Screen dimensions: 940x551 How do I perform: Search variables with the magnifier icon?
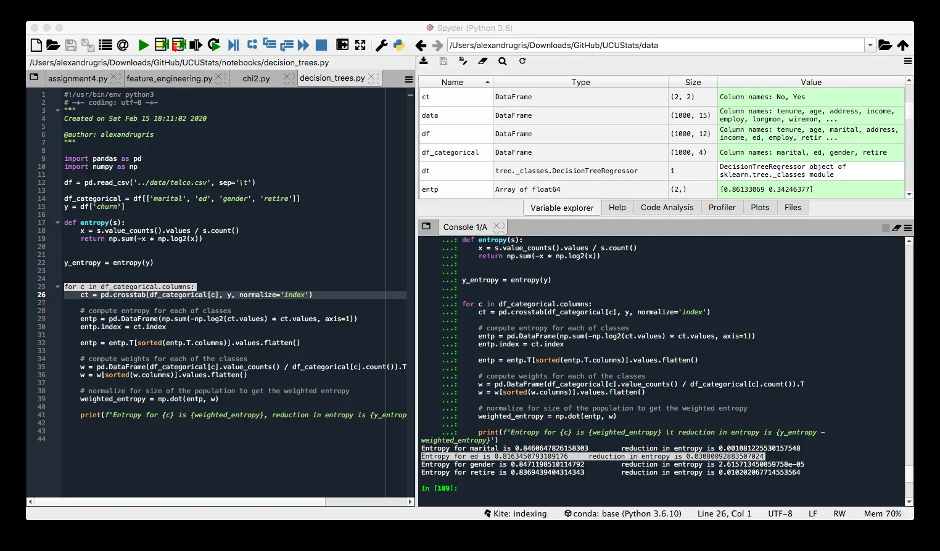(x=503, y=61)
